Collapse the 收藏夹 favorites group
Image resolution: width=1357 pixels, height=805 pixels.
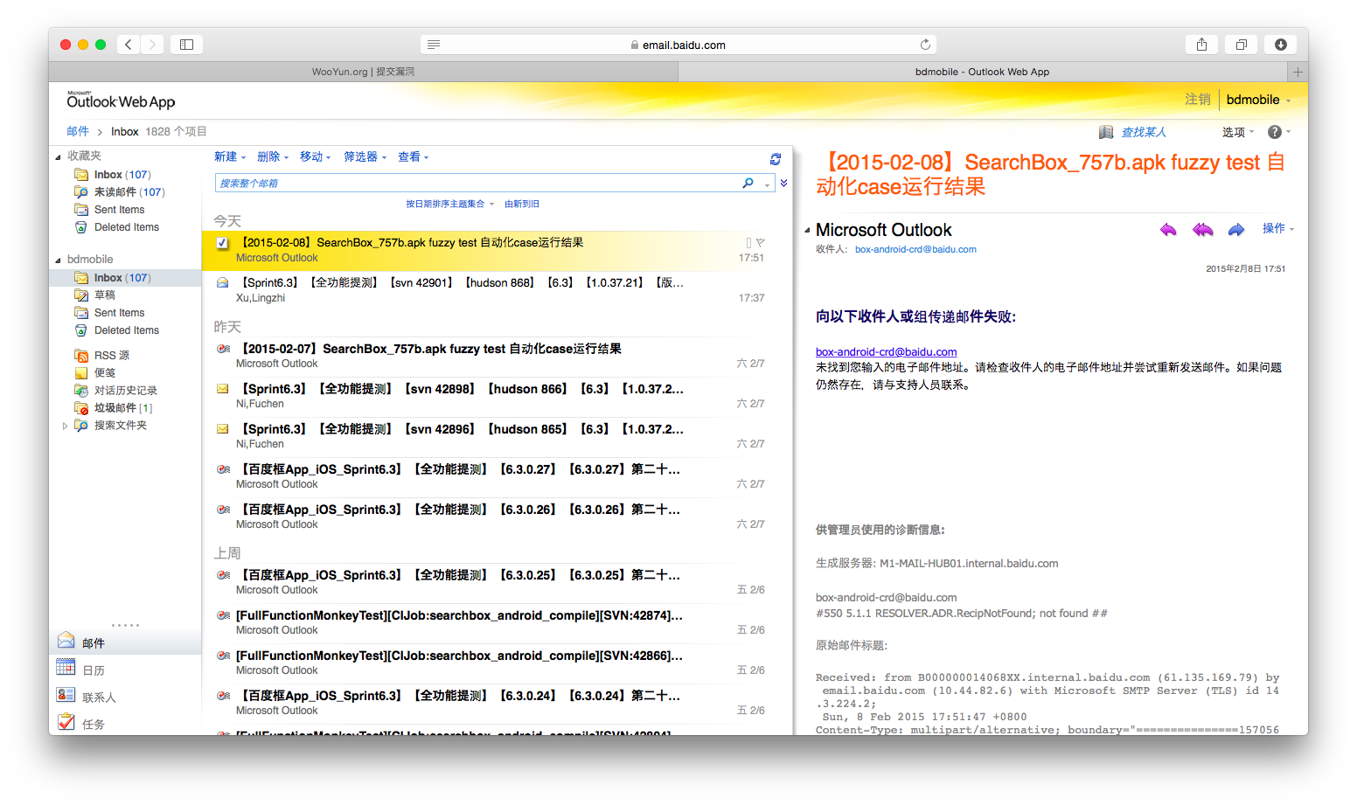pos(58,156)
